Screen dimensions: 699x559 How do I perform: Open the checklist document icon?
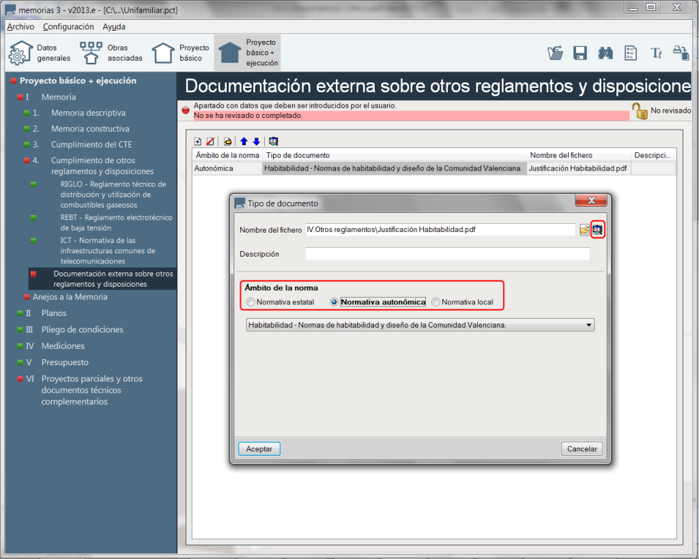tap(630, 53)
